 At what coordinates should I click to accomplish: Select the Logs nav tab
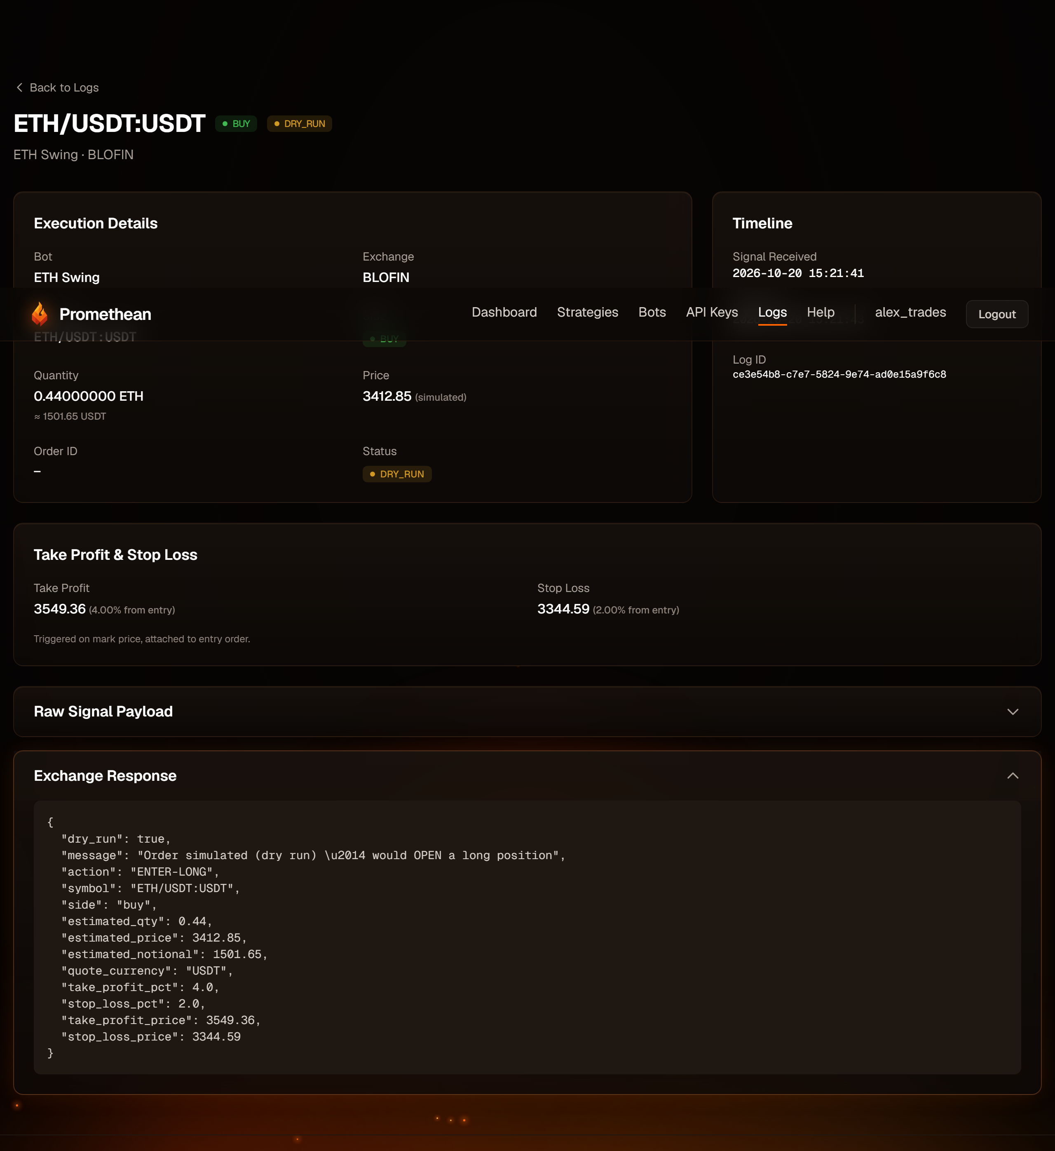pyautogui.click(x=772, y=312)
